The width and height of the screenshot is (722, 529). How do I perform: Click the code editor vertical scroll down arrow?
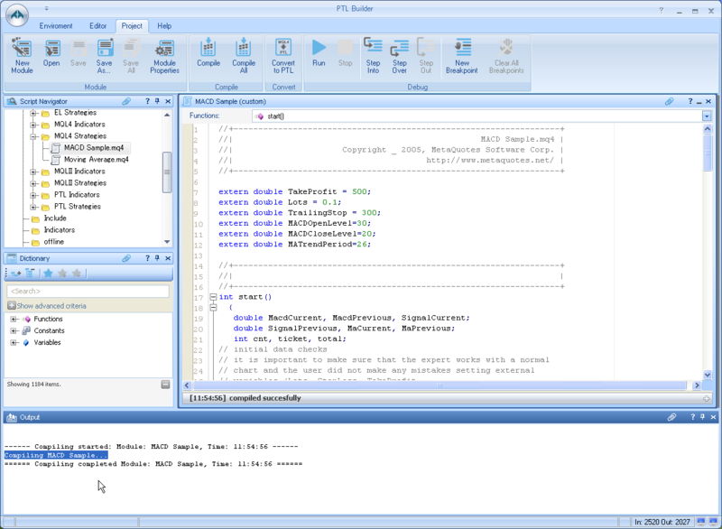point(708,376)
